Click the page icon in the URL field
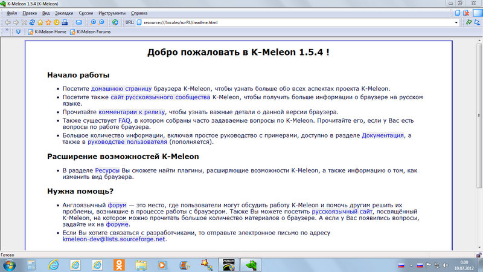Screen dimensions: 483x272 [139, 22]
